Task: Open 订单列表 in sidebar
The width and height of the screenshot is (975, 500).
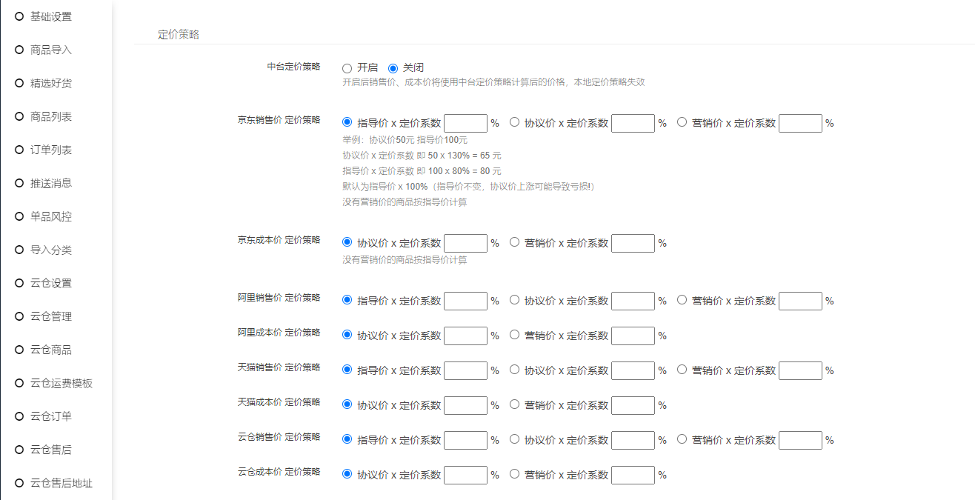Action: coord(51,150)
